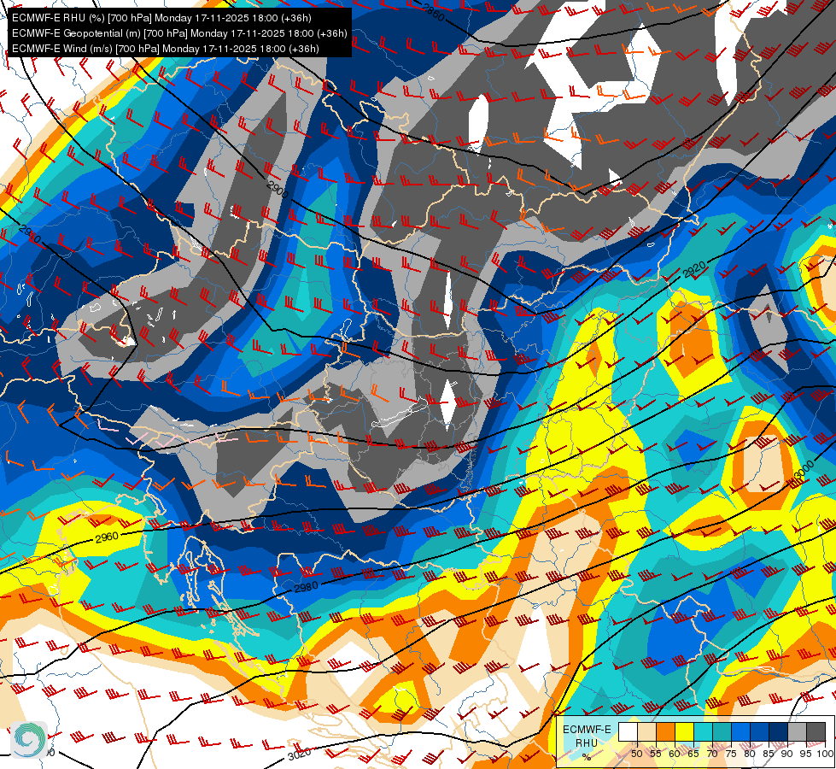Click the legend tick label 95
Image resolution: width=836 pixels, height=769 pixels.
click(805, 754)
